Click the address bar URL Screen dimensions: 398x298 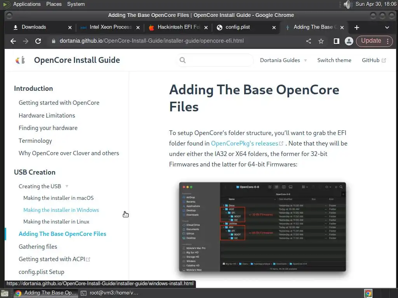152,41
